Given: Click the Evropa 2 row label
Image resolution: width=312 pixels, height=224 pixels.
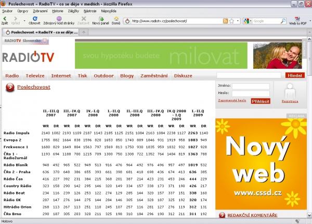Looking at the screenshot, I should 12,140.
